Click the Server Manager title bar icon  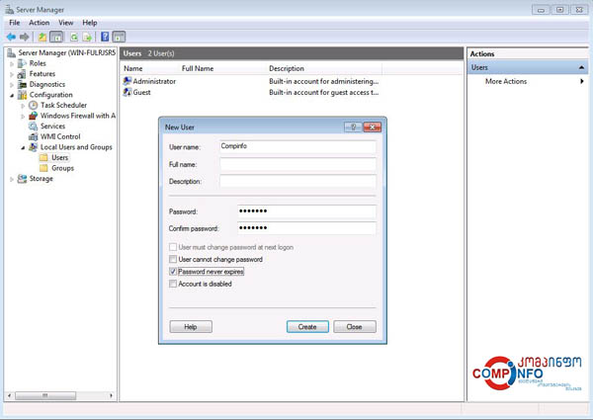pos(10,10)
